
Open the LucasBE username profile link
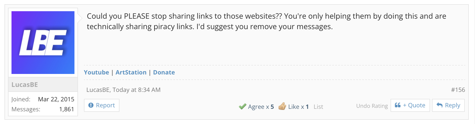(x=25, y=85)
